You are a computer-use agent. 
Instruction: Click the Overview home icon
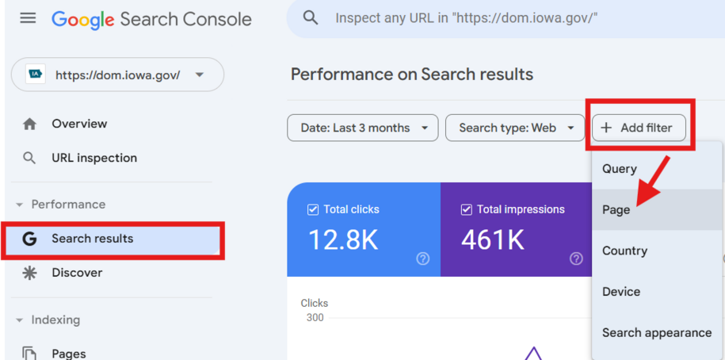point(29,124)
